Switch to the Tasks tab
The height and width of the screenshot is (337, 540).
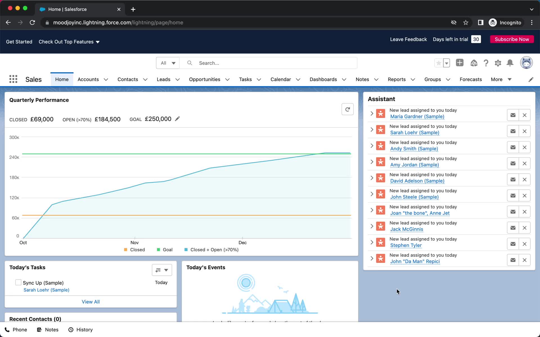[x=245, y=79]
